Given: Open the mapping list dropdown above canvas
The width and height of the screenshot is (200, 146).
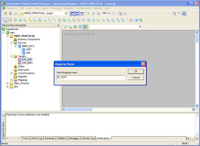Looking at the screenshot, I should point(140,27).
